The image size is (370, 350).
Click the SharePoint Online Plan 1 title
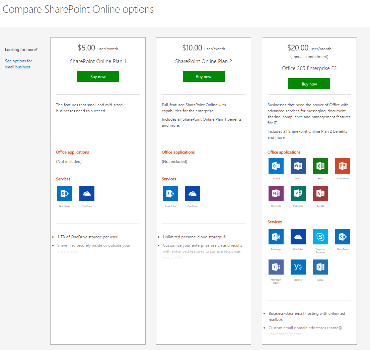(98, 61)
